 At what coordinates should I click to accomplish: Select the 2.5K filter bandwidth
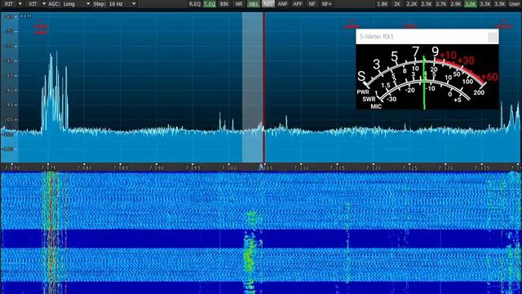pos(427,4)
